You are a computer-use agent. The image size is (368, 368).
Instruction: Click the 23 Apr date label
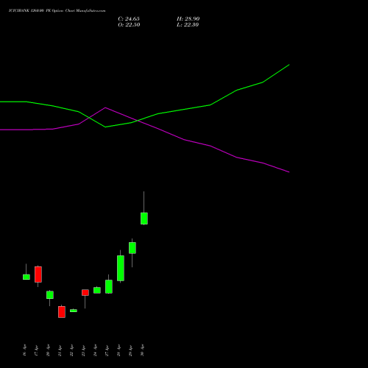click(83, 350)
